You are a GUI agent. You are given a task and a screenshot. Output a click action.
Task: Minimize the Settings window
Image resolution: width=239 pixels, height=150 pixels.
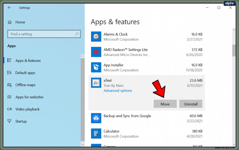click(x=207, y=8)
